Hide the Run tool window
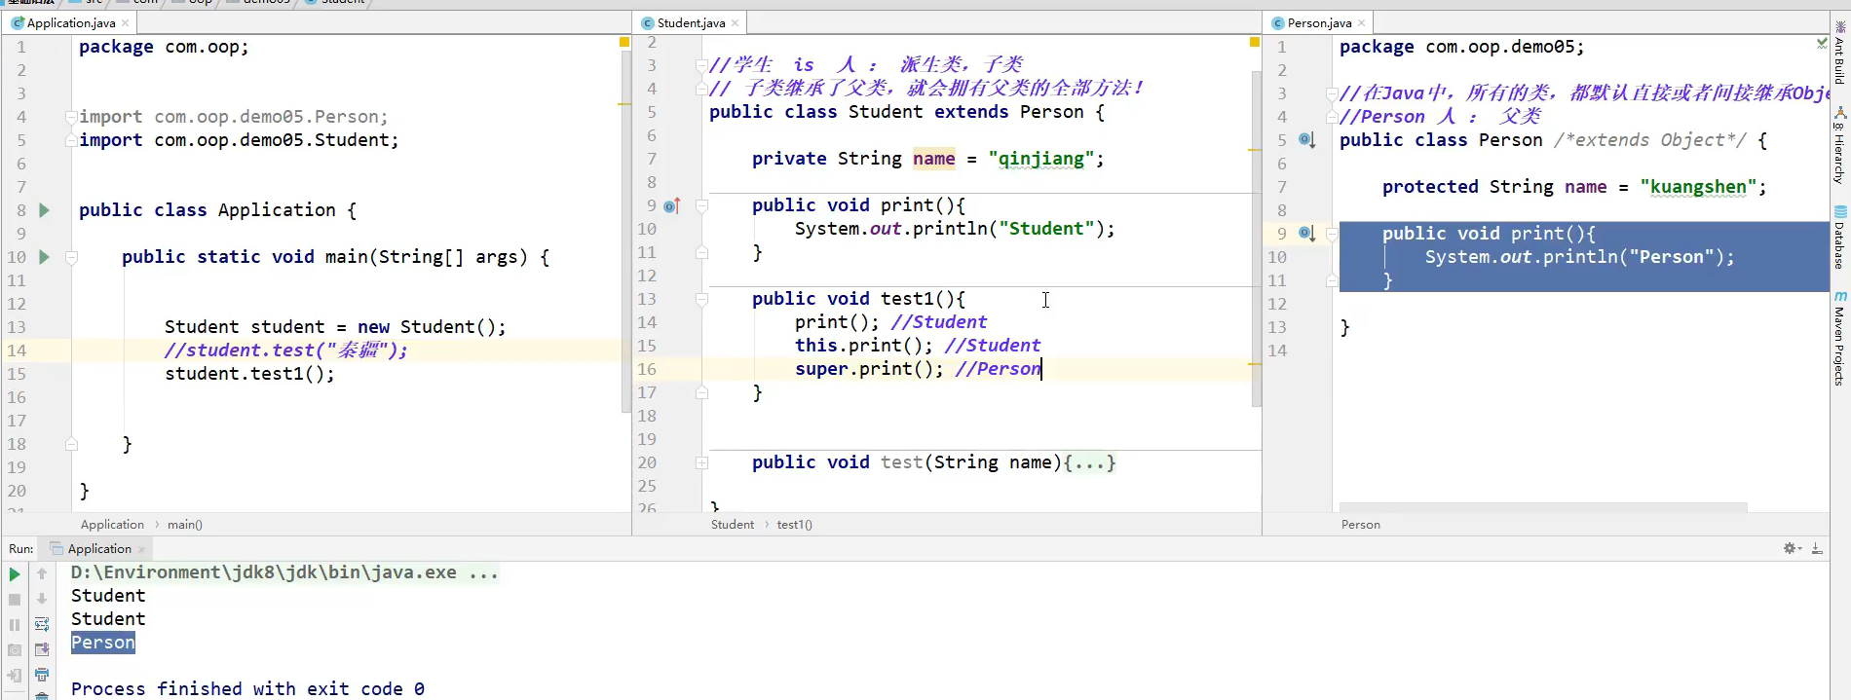 (x=1817, y=549)
